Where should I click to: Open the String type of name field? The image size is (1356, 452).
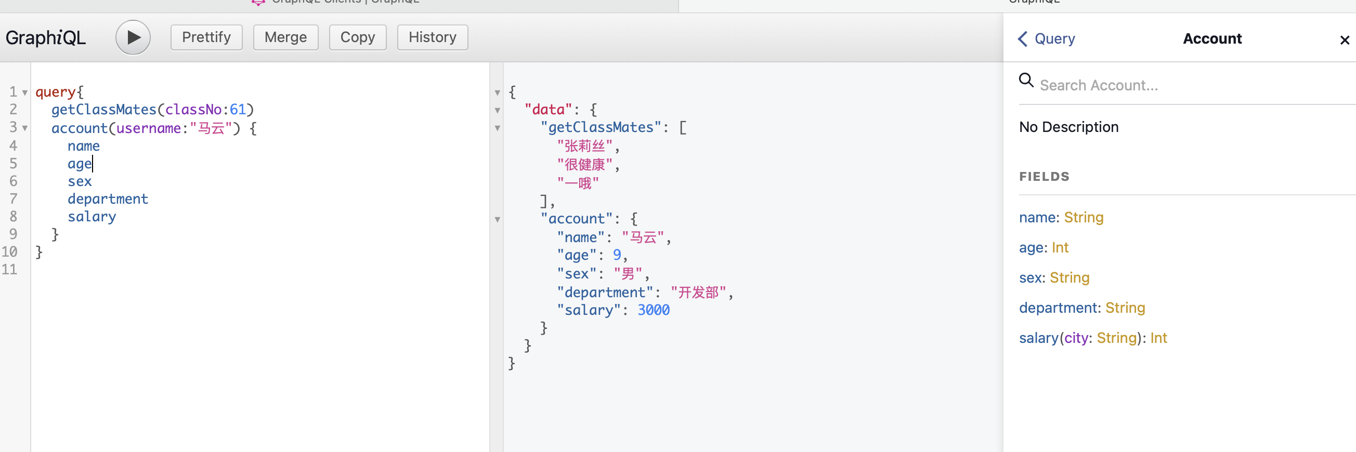[1084, 217]
